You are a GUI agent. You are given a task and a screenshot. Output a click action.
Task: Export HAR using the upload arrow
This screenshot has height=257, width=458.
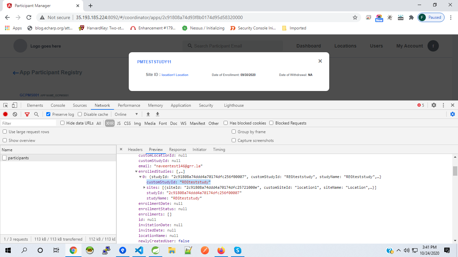[x=148, y=114]
